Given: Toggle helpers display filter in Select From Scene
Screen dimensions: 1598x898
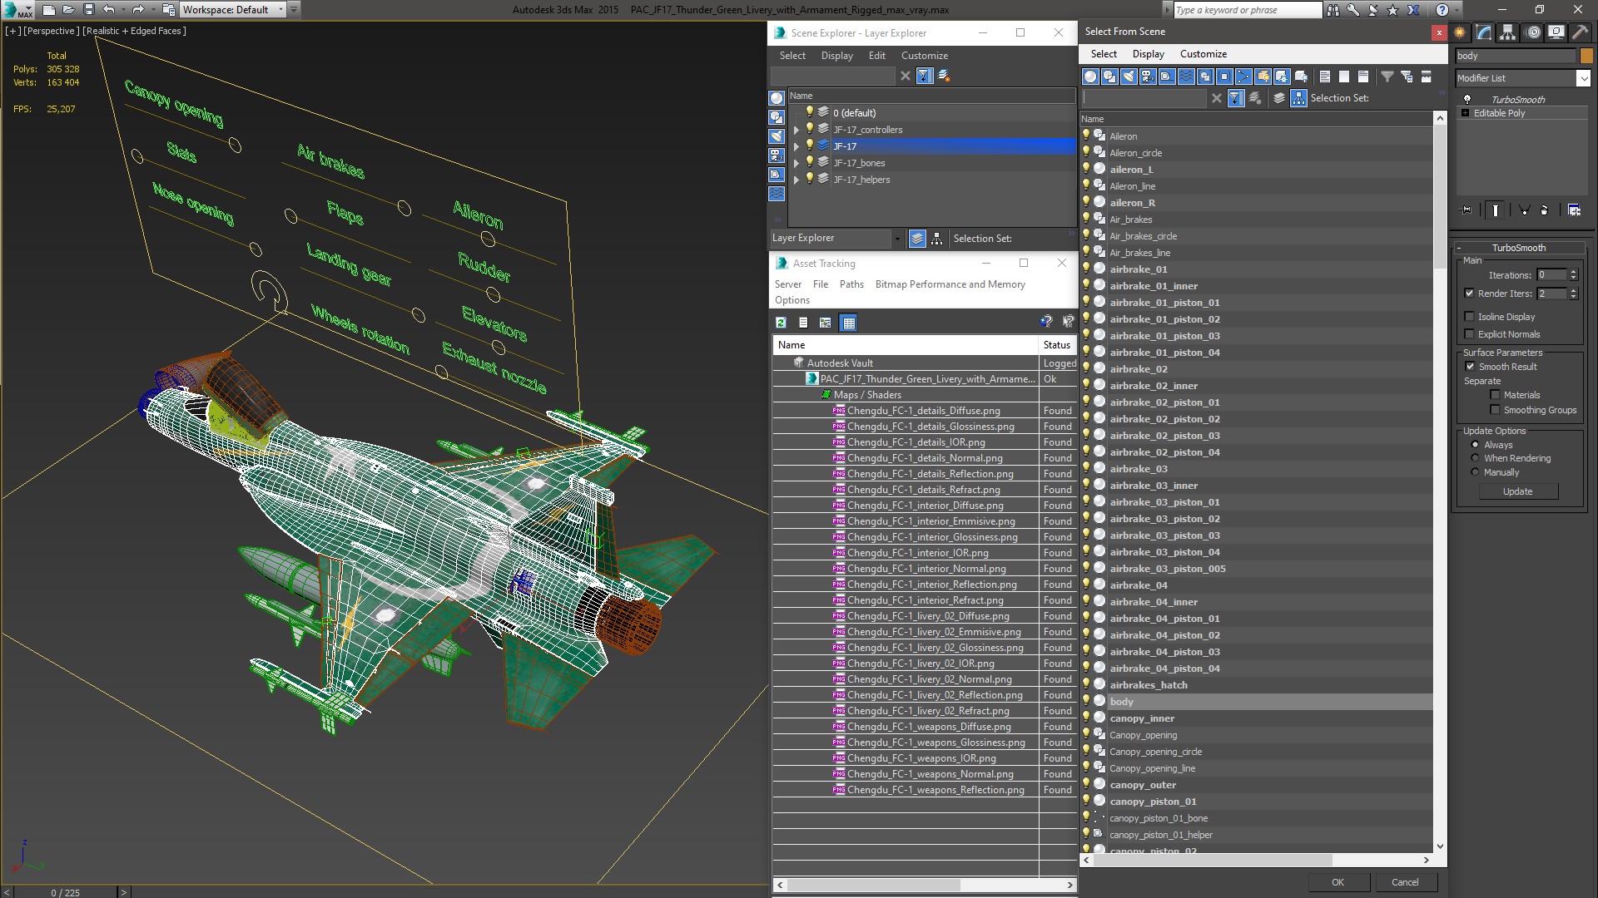Looking at the screenshot, I should [1167, 76].
